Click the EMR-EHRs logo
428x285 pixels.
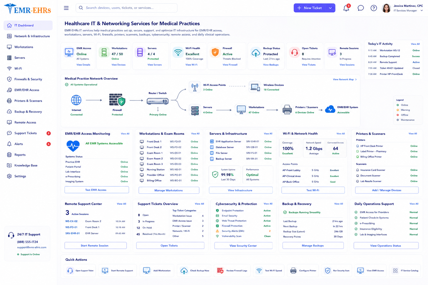click(x=27, y=9)
